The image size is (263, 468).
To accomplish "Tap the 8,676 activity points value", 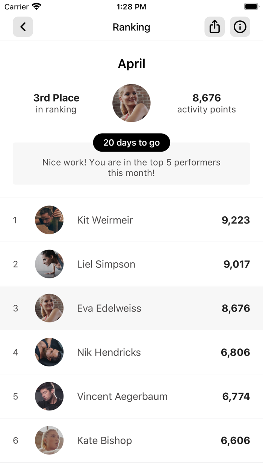I will pos(206,98).
